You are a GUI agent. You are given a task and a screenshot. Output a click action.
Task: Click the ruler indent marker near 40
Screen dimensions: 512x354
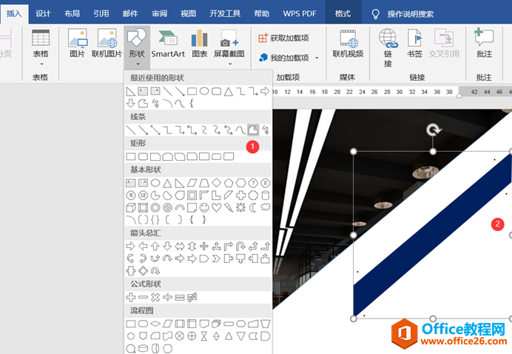[x=459, y=96]
